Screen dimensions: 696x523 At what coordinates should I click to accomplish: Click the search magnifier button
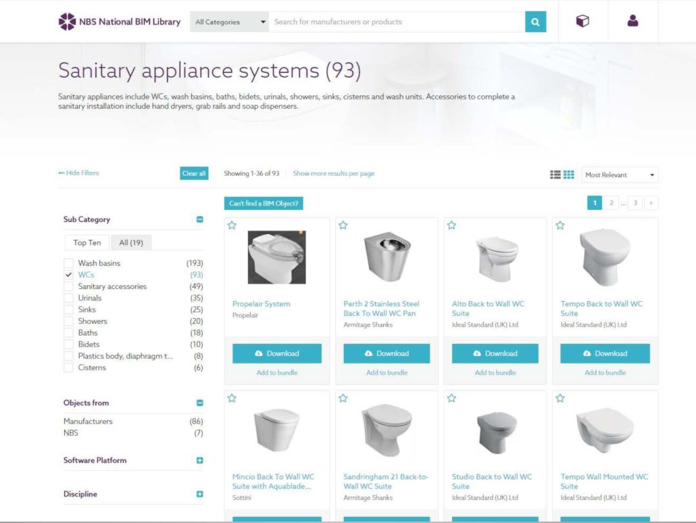[535, 22]
